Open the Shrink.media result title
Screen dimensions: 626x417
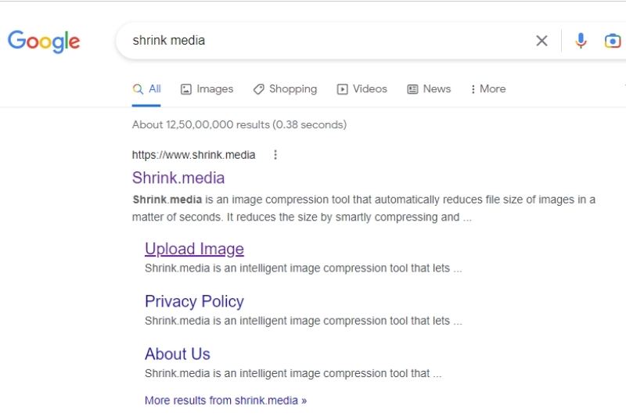178,178
